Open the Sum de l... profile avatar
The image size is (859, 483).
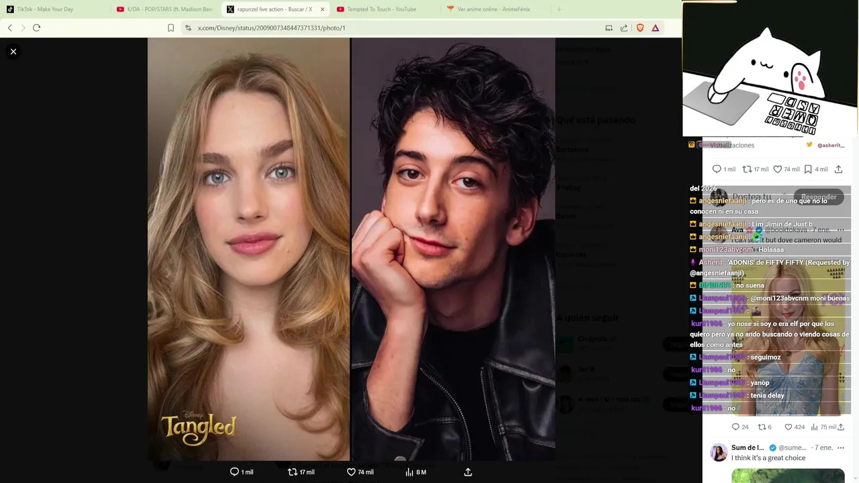tap(719, 452)
